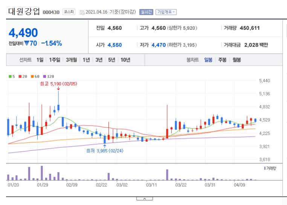Click the 코스피 market badge
The width and height of the screenshot is (287, 205).
pyautogui.click(x=69, y=12)
